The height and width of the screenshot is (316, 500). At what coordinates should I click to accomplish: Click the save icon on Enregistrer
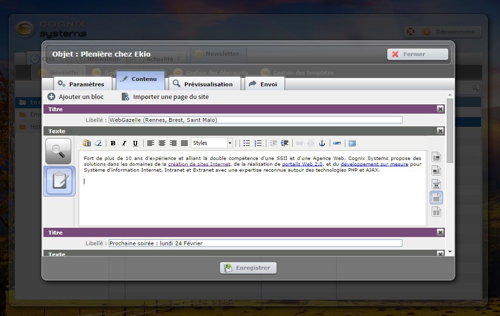click(228, 268)
